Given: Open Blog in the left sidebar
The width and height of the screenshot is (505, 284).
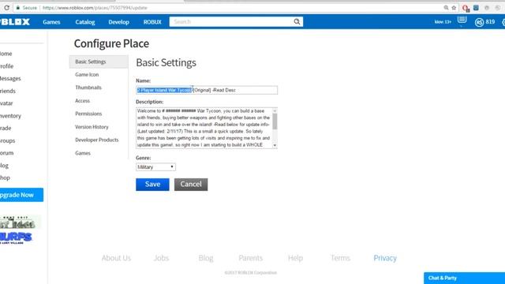Looking at the screenshot, I should pos(4,166).
